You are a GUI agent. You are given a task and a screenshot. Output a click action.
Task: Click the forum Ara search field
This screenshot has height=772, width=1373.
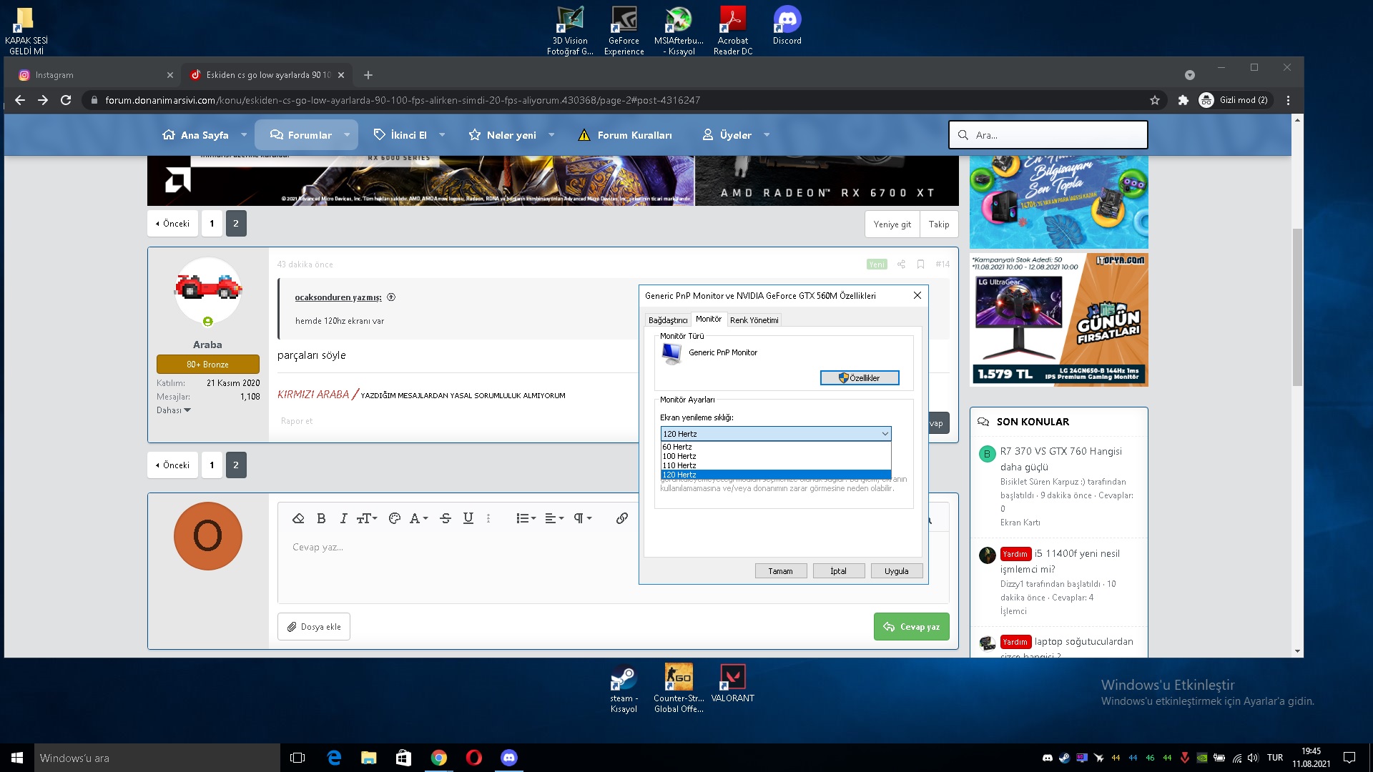tap(1048, 135)
